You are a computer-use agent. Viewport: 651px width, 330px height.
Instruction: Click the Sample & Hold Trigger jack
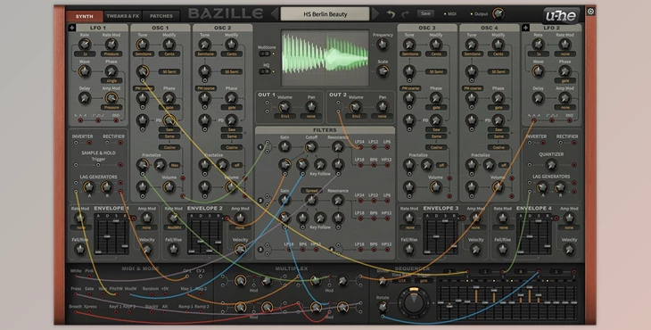98,165
